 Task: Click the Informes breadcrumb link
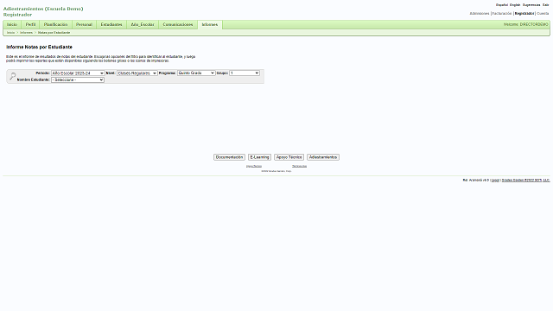click(26, 33)
